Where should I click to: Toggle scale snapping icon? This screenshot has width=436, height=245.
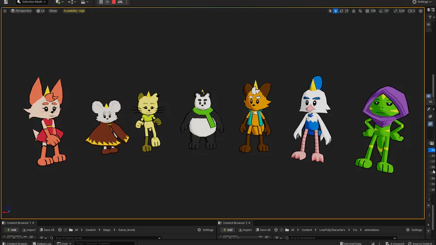coord(395,11)
